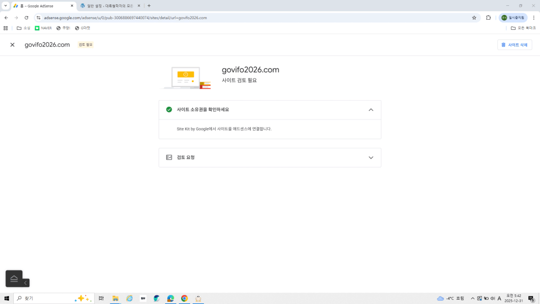The image size is (540, 304).
Task: Open File Explorer from the taskbar
Action: pyautogui.click(x=116, y=299)
